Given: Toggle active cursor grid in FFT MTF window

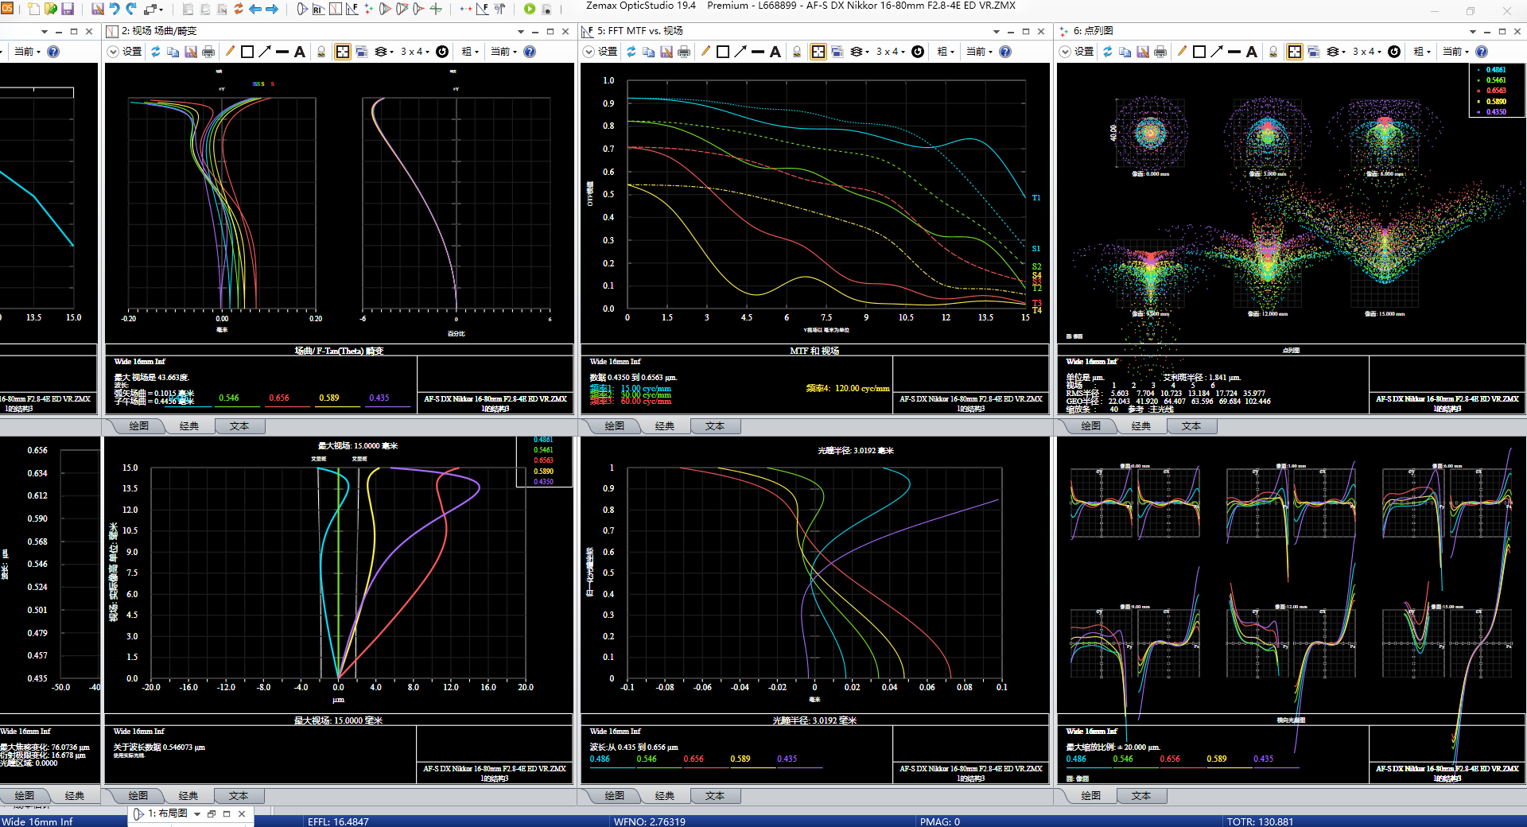Looking at the screenshot, I should [818, 52].
